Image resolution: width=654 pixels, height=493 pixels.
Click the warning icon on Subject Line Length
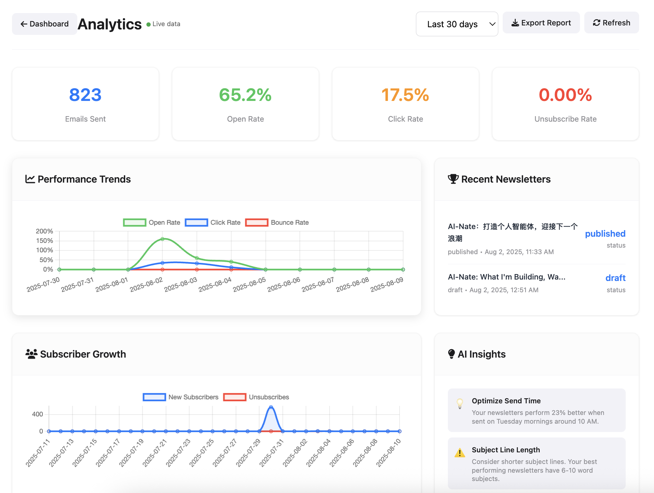click(460, 453)
